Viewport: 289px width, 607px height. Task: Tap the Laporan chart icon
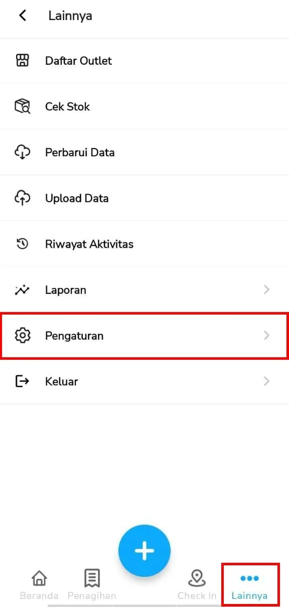pyautogui.click(x=22, y=290)
